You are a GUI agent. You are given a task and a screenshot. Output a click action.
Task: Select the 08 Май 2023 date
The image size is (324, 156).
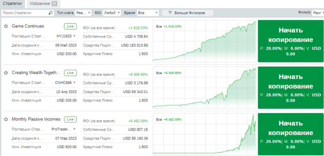66,45
